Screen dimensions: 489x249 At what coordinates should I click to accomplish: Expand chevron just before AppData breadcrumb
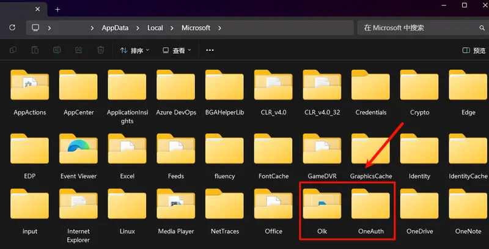pyautogui.click(x=92, y=28)
